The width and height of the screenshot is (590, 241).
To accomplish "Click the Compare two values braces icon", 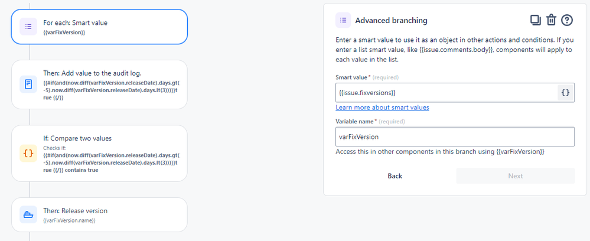I will coord(28,154).
